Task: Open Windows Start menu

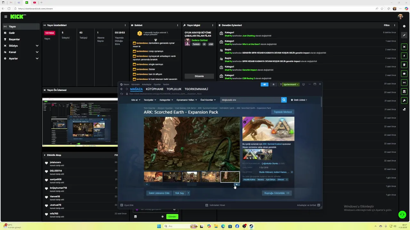Action: 159,226
